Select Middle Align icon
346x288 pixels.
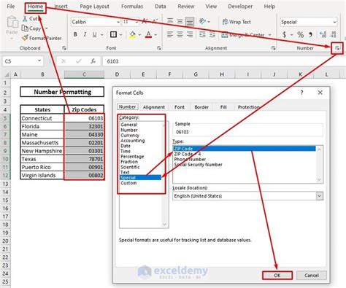point(180,21)
